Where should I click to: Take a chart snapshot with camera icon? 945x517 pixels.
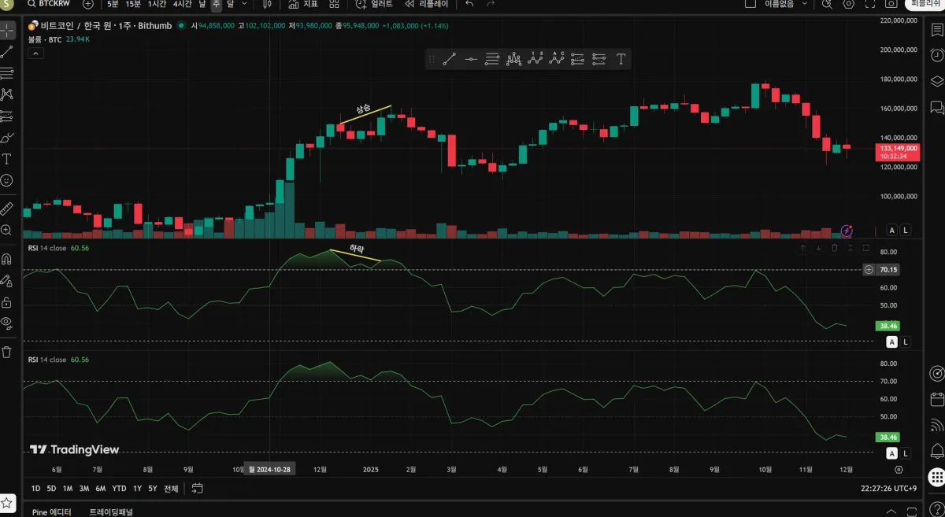click(890, 4)
